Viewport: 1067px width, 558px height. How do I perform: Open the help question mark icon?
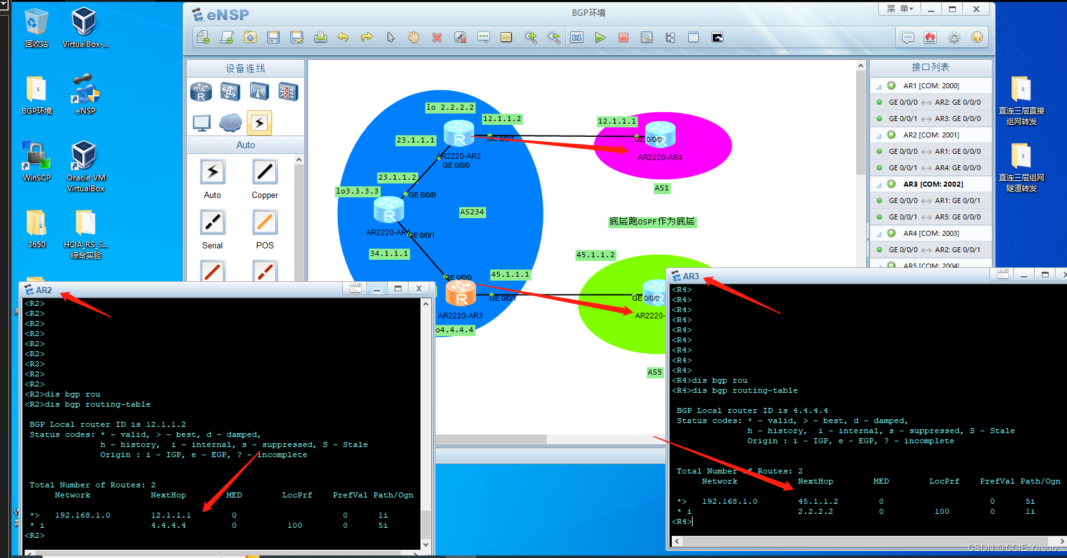[x=977, y=37]
